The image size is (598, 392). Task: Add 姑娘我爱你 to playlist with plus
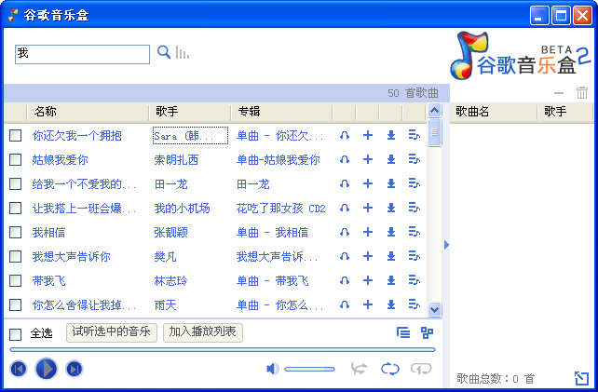[x=368, y=159]
